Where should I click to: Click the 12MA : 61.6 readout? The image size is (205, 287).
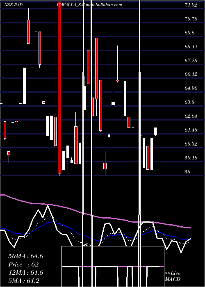25,273
